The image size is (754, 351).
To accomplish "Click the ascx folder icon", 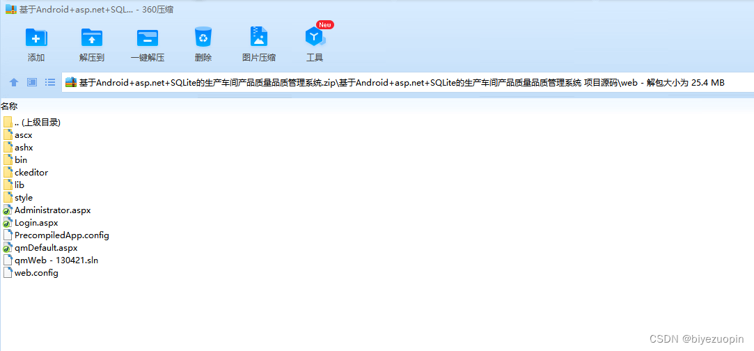I will 8,134.
